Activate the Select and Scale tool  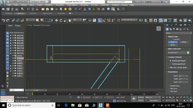point(65,20)
